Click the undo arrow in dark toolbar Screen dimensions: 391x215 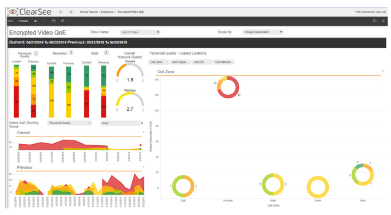[x=36, y=21]
